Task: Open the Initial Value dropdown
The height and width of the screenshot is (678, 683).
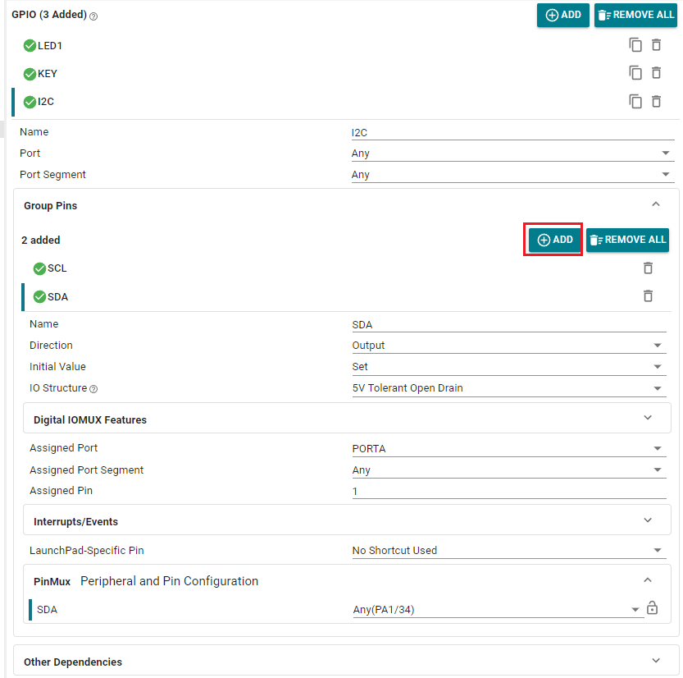Action: point(508,367)
